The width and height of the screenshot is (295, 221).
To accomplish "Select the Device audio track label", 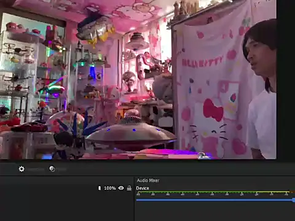I will tap(143, 188).
